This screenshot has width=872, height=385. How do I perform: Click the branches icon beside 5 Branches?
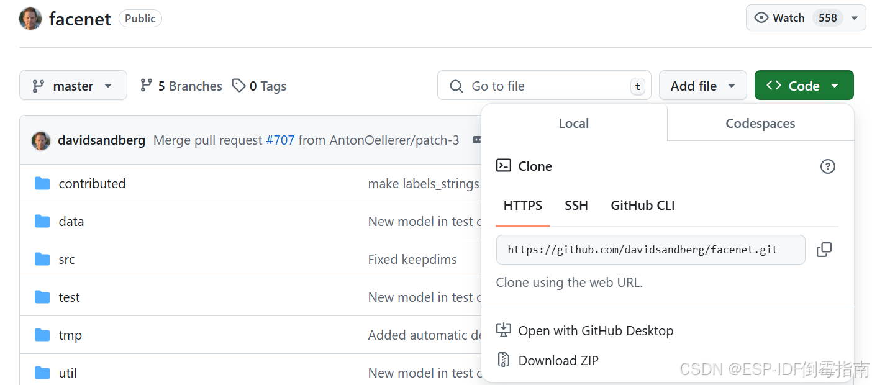(146, 85)
